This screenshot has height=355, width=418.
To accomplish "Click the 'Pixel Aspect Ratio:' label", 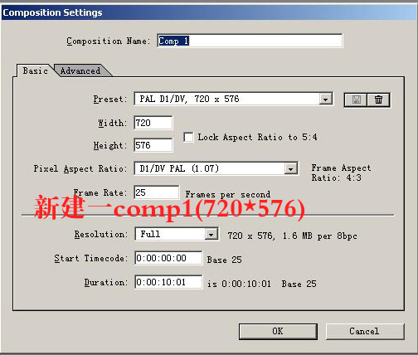I will (80, 168).
